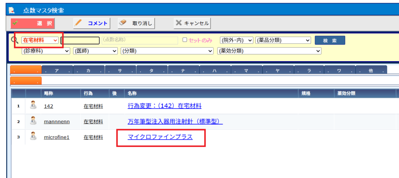Click the コメント pencil button
The width and height of the screenshot is (399, 178).
pyautogui.click(x=92, y=23)
